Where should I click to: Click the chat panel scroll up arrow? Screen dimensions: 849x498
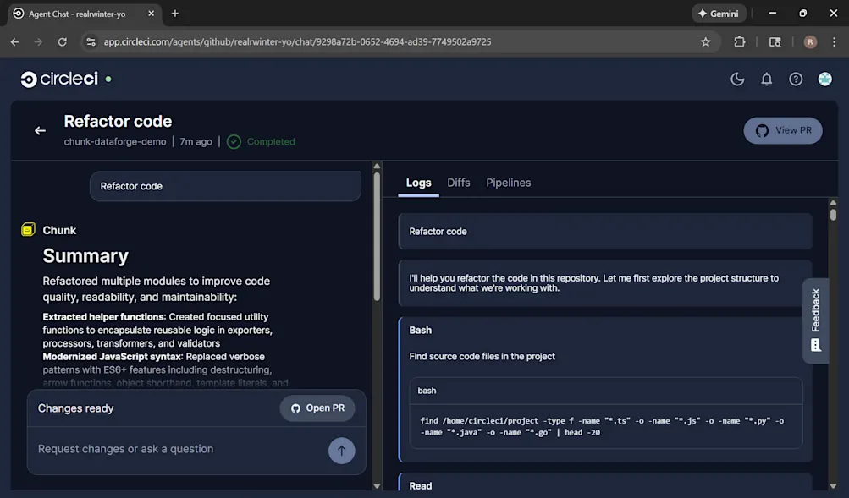(x=377, y=166)
